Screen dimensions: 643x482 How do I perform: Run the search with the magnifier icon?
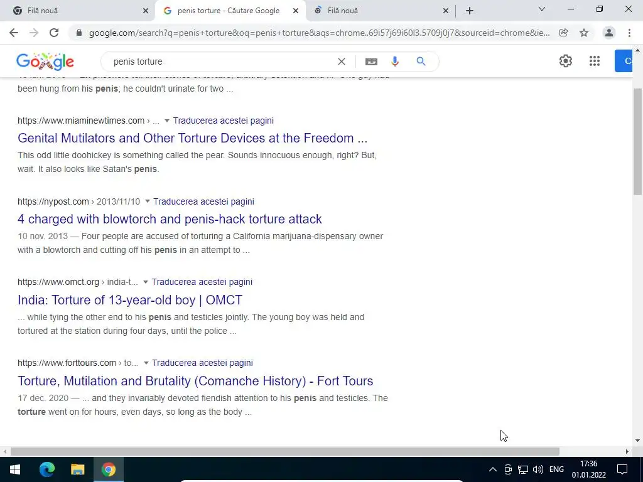coord(421,62)
